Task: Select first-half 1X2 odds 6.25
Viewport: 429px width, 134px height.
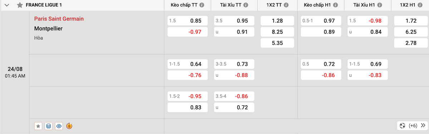Action: [410, 32]
